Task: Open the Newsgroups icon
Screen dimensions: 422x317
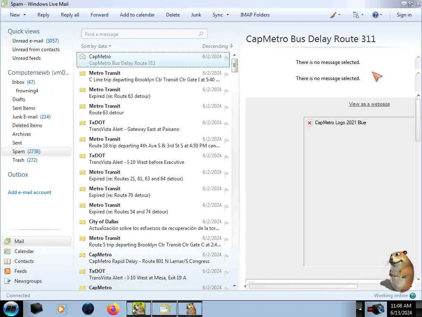Action: (7, 281)
